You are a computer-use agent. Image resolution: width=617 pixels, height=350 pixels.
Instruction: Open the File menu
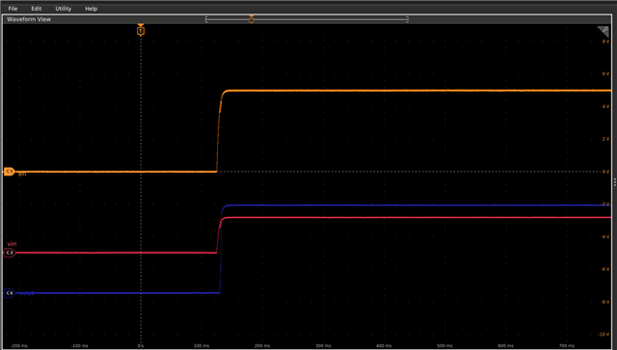pos(13,9)
